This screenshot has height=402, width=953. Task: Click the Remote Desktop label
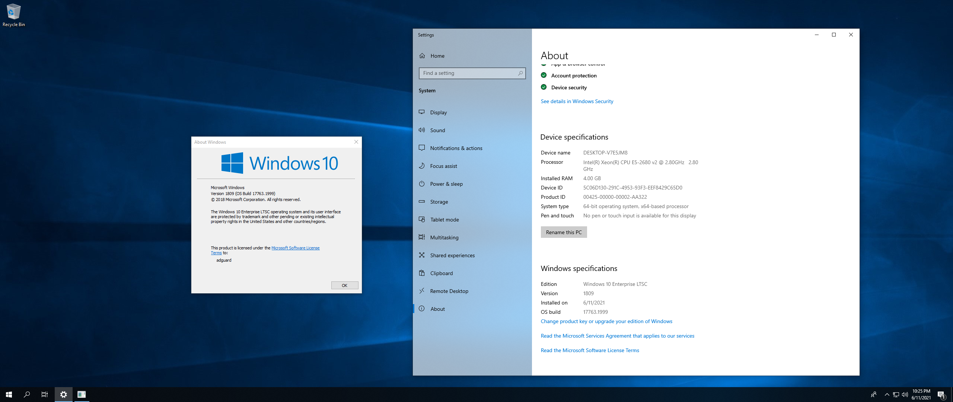[449, 291]
